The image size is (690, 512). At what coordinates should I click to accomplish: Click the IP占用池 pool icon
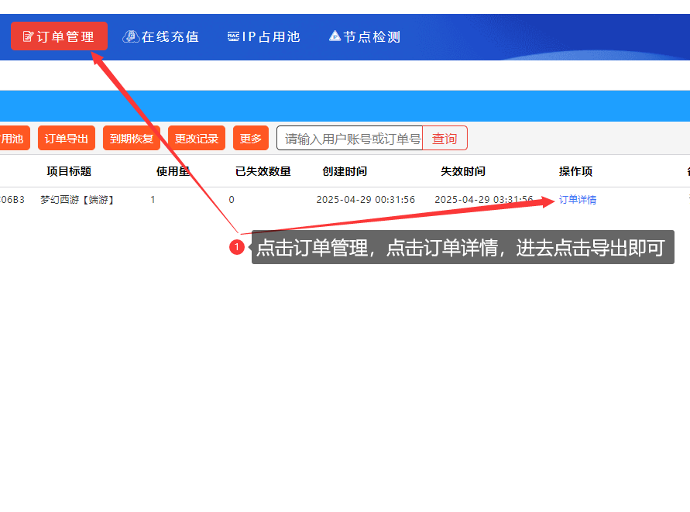click(233, 36)
